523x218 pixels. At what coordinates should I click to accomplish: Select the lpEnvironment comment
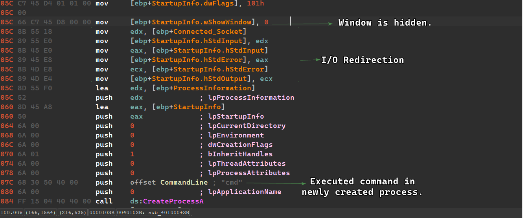(x=236, y=136)
